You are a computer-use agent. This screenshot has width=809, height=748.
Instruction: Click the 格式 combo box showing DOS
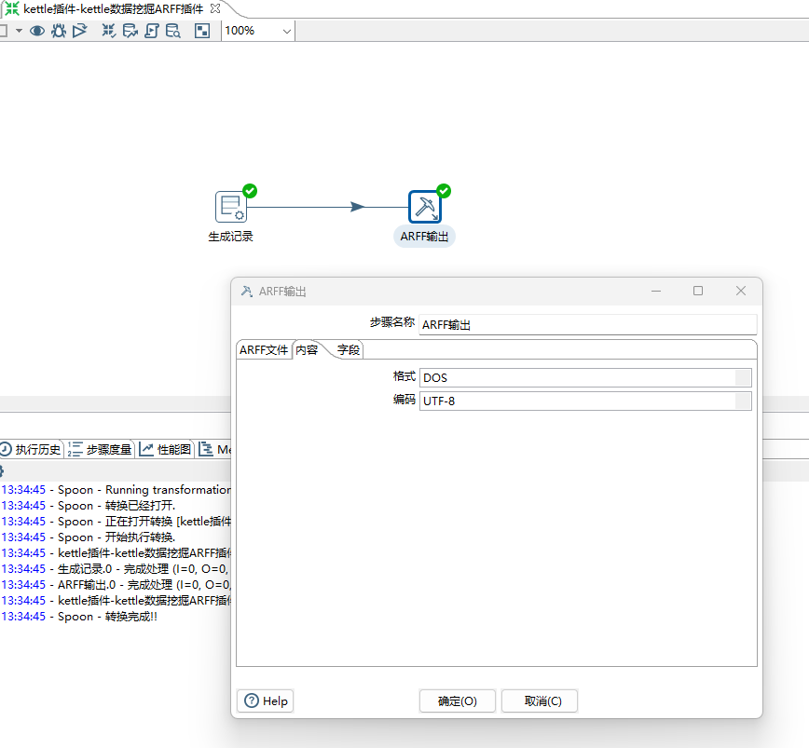pyautogui.click(x=585, y=378)
